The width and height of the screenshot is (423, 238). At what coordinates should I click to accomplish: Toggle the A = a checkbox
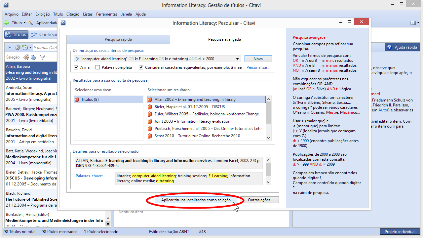pos(76,67)
